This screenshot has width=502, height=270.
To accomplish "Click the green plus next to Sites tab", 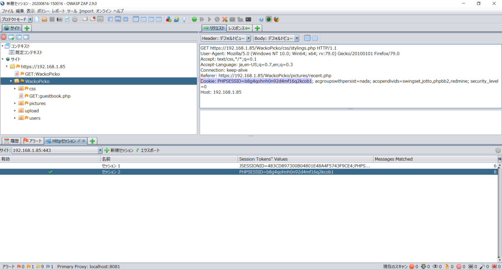I will point(27,28).
